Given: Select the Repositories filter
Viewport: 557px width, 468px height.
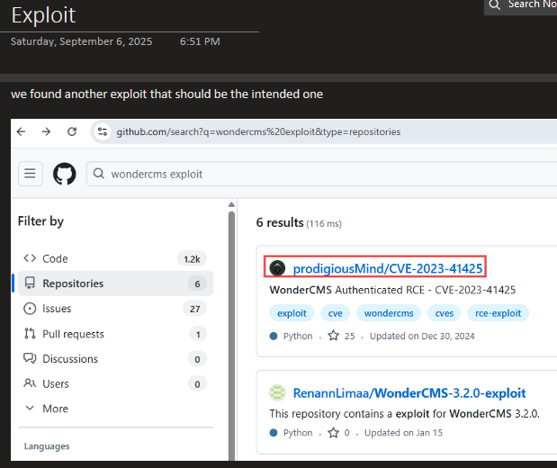Looking at the screenshot, I should click(73, 283).
